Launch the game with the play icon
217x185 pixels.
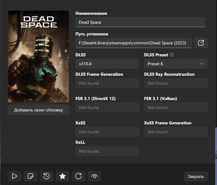[14, 176]
